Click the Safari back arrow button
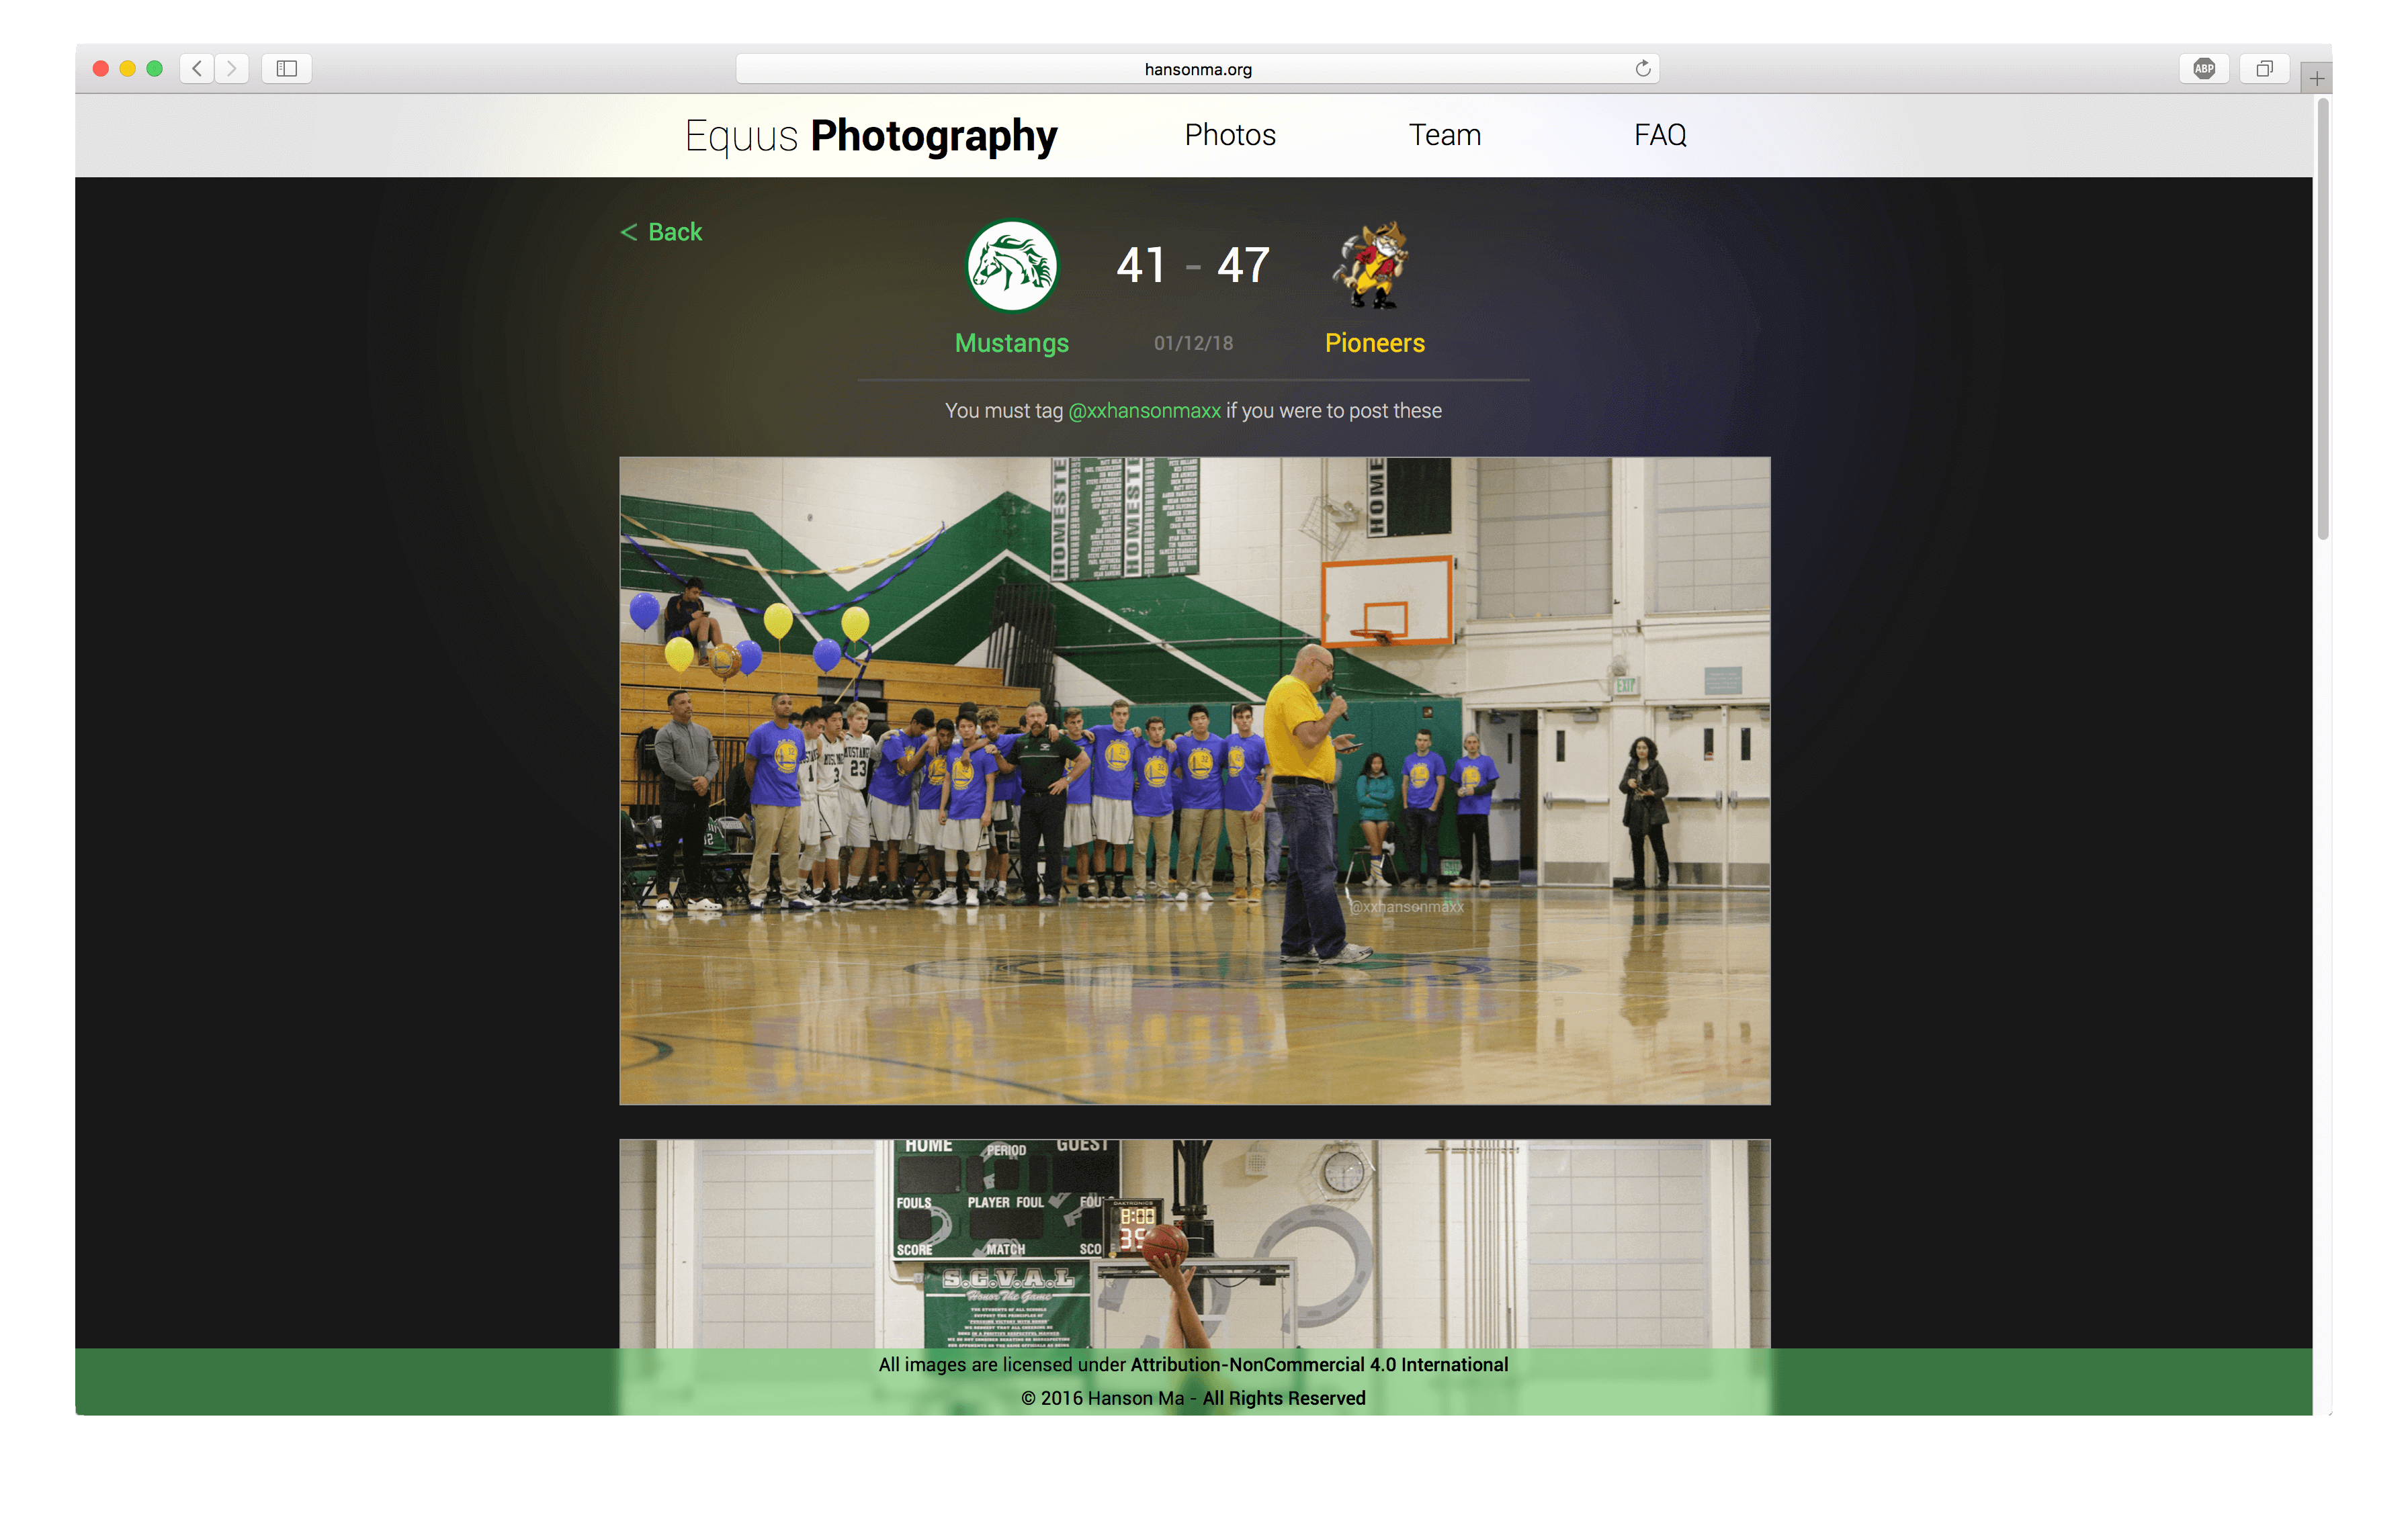This screenshot has width=2408, height=1523. [197, 68]
